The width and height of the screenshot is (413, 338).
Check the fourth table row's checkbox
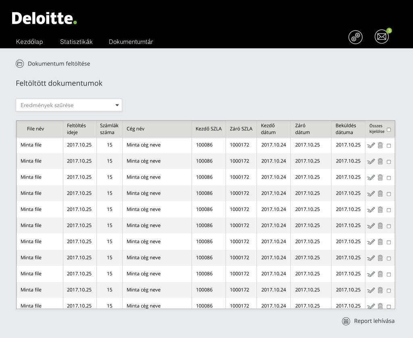click(389, 194)
